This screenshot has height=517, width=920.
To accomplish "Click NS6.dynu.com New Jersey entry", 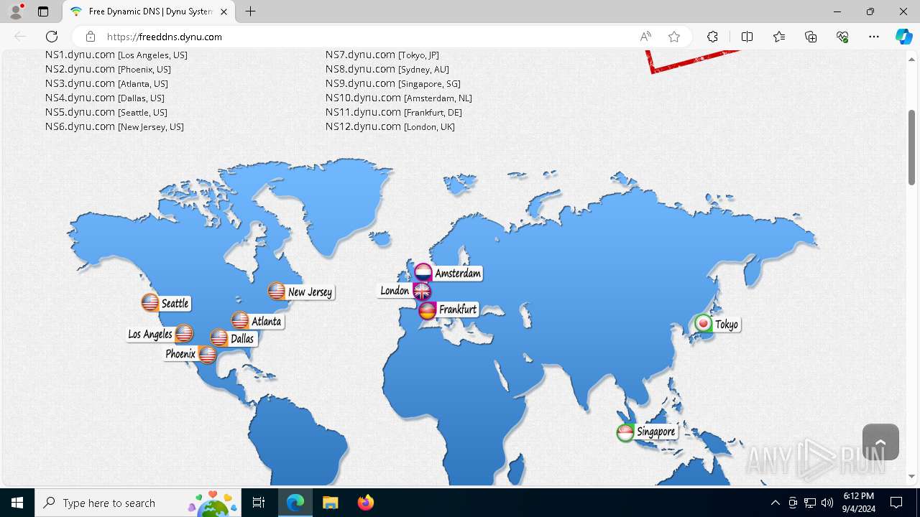I will click(x=114, y=126).
